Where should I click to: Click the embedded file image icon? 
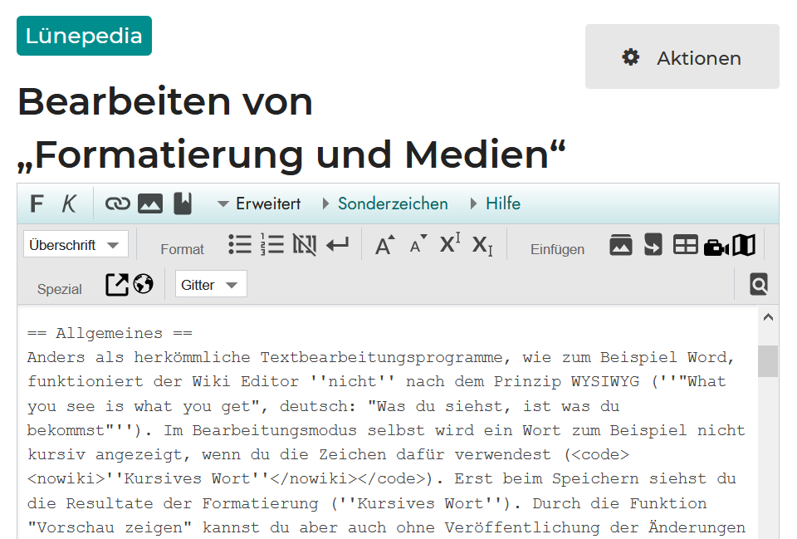pyautogui.click(x=150, y=204)
